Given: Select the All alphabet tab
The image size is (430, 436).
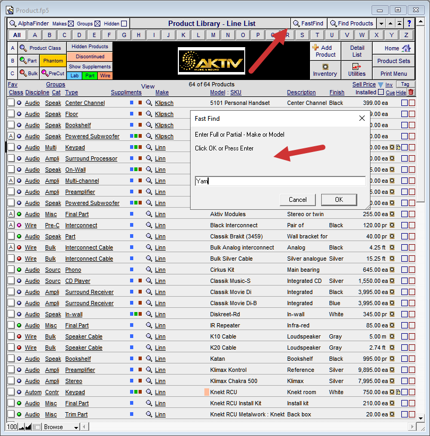Looking at the screenshot, I should [x=17, y=35].
